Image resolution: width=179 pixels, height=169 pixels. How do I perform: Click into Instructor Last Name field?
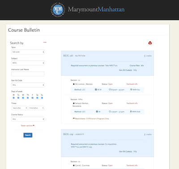pos(28,74)
